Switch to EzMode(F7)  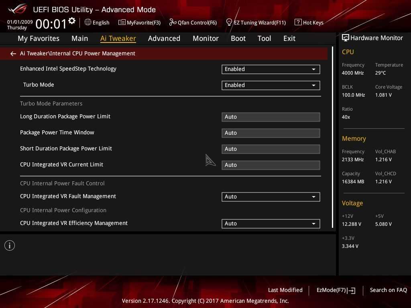(x=336, y=290)
